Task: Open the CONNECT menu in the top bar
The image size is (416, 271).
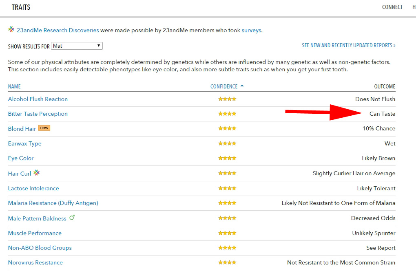Action: (392, 7)
